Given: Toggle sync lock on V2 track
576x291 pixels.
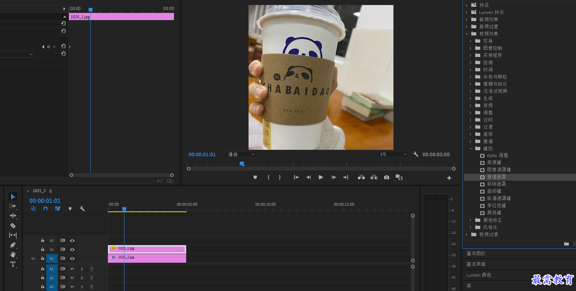Looking at the screenshot, I should coord(62,249).
